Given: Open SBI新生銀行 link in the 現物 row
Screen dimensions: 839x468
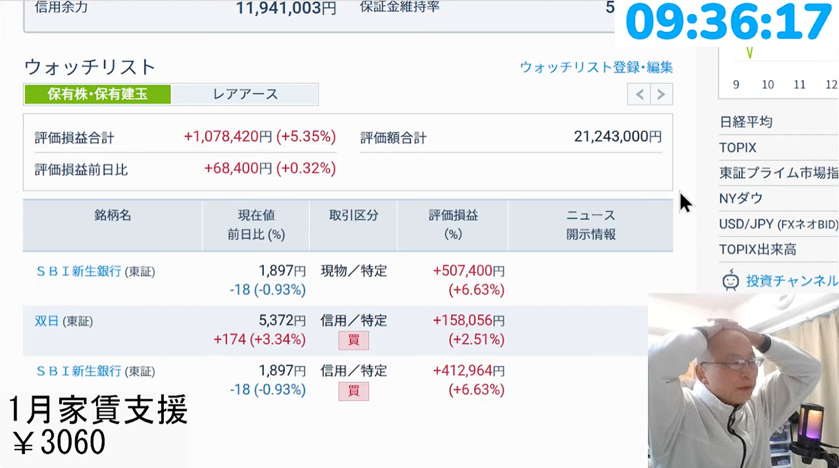Looking at the screenshot, I should pos(79,271).
